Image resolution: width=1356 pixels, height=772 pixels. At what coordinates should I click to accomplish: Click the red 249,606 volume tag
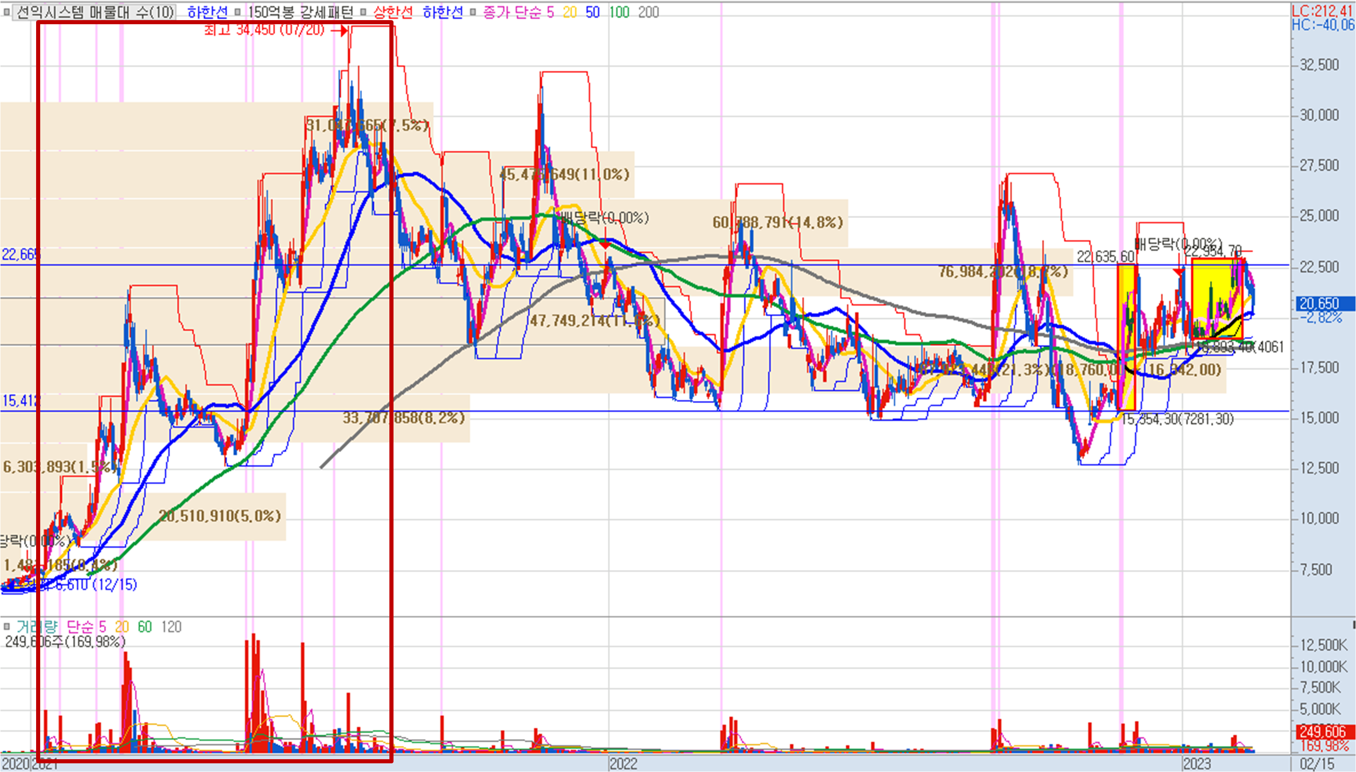1323,732
